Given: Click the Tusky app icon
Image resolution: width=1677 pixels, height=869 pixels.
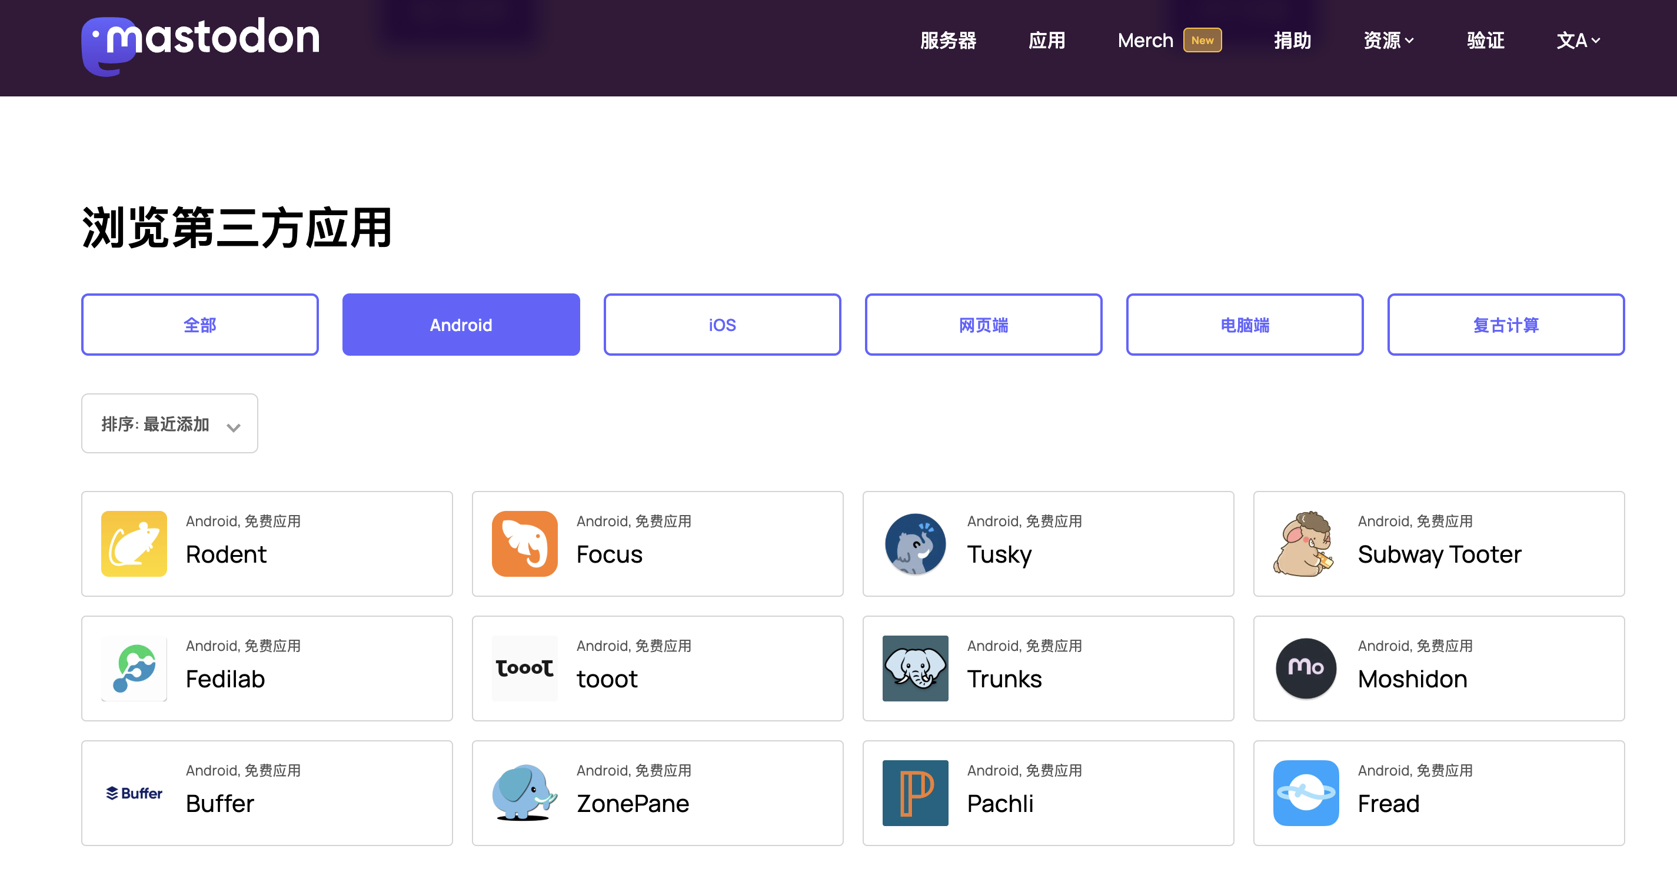Looking at the screenshot, I should 914,543.
